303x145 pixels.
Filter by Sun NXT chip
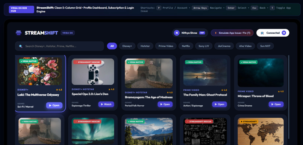[x=265, y=46]
